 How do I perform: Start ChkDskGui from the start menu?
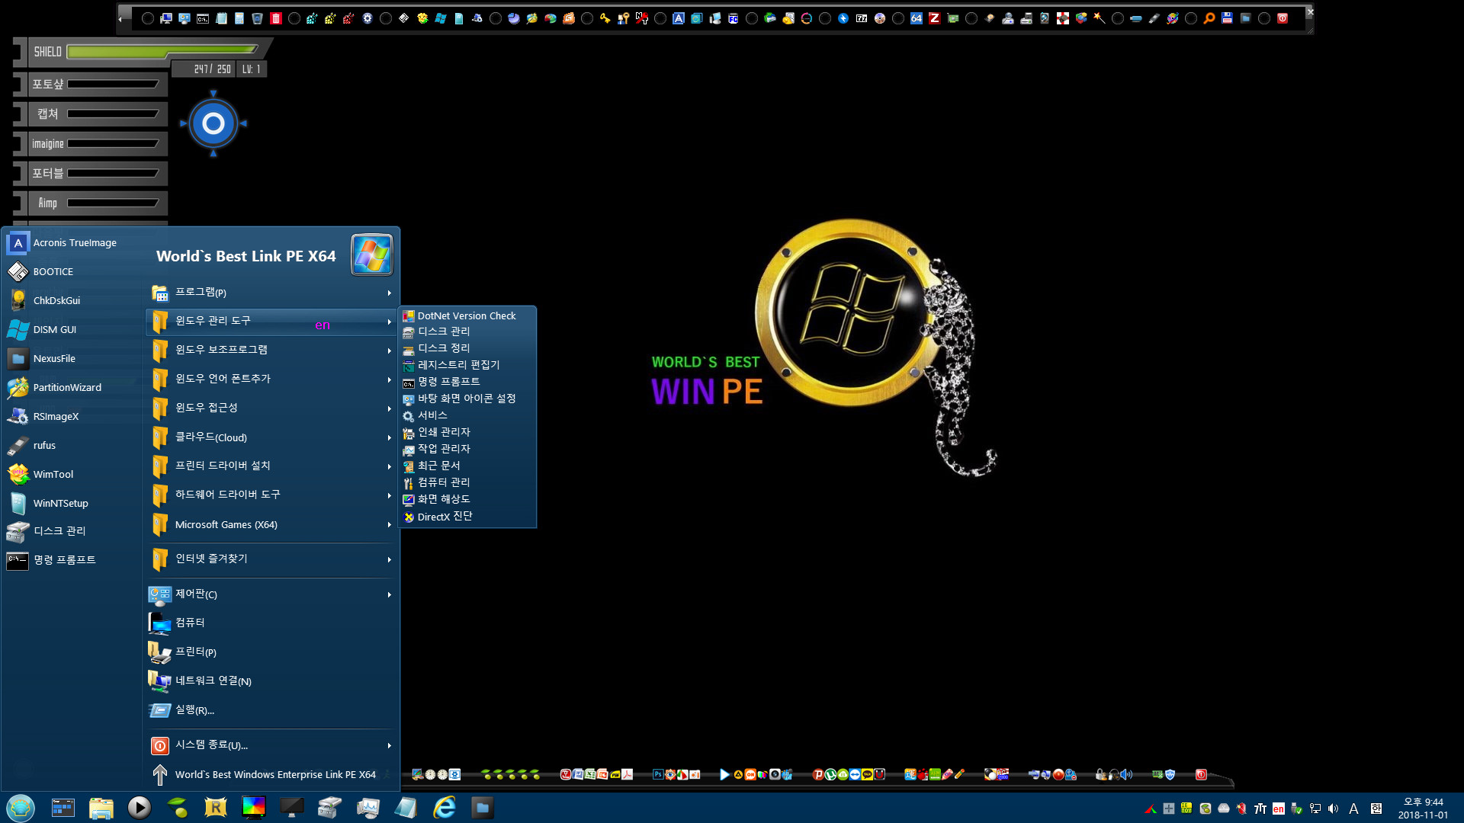(x=72, y=301)
